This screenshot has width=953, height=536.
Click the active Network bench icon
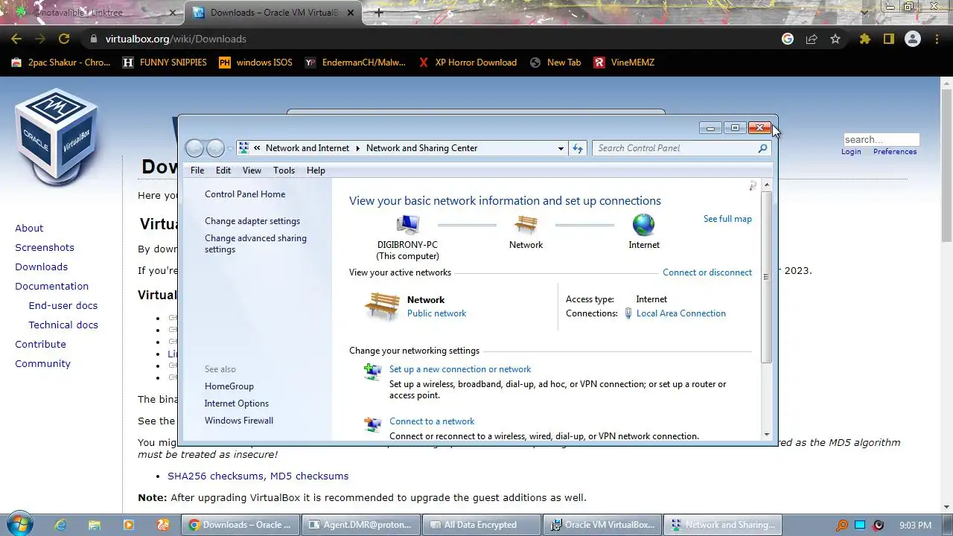pyautogui.click(x=382, y=305)
